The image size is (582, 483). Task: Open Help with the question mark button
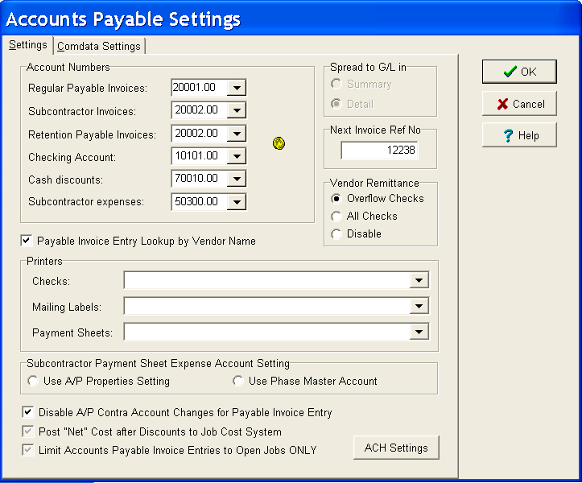[x=519, y=135]
